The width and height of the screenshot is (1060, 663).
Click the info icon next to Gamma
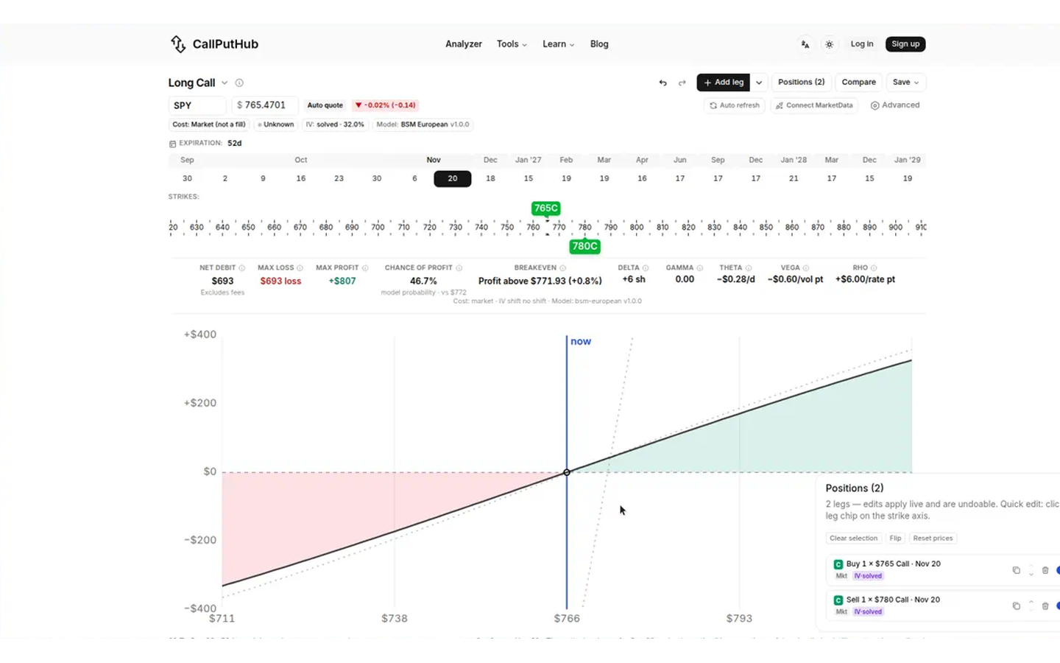699,268
